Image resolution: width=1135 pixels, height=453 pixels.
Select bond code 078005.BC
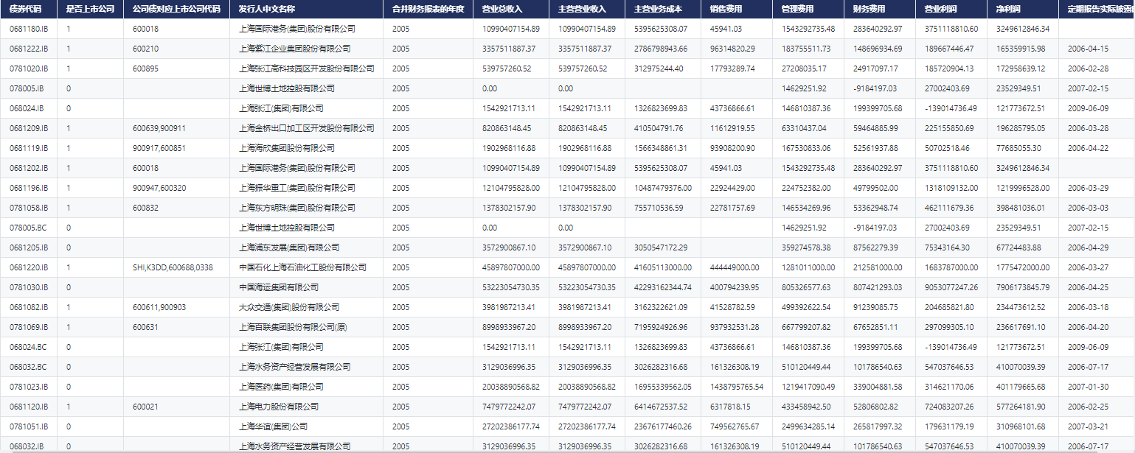pos(27,228)
